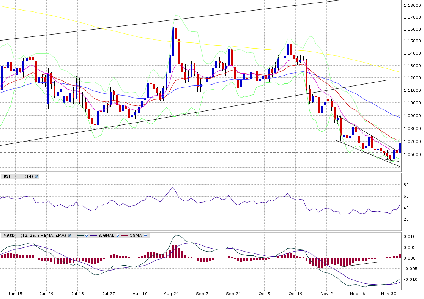The image size is (424, 299).
Task: Select the SIGNAL blue line color swatch
Action: tap(93, 236)
